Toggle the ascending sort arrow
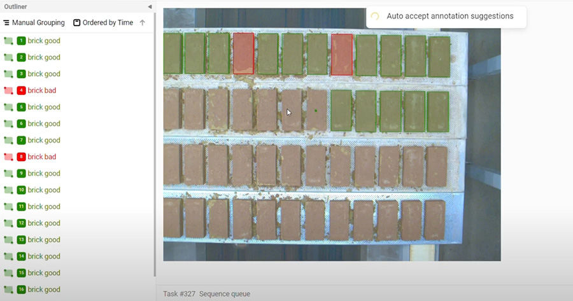Screen dimensions: 573x301 coord(143,23)
